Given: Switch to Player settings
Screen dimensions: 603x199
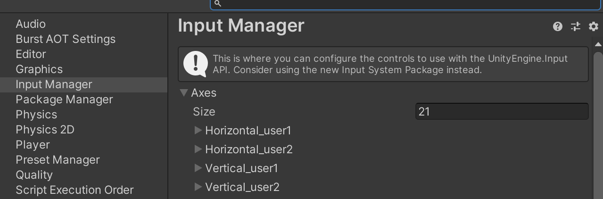Looking at the screenshot, I should click(x=33, y=145).
